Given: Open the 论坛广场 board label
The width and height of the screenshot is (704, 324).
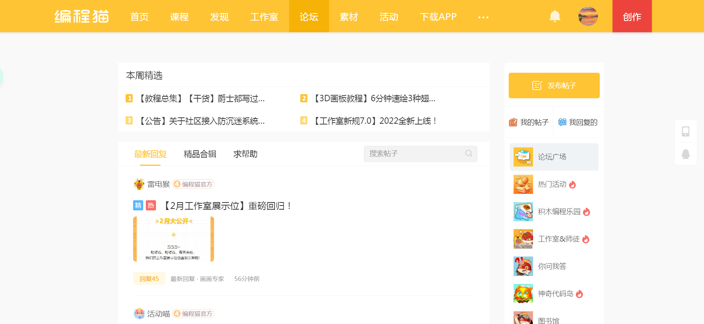Looking at the screenshot, I should click(x=552, y=157).
